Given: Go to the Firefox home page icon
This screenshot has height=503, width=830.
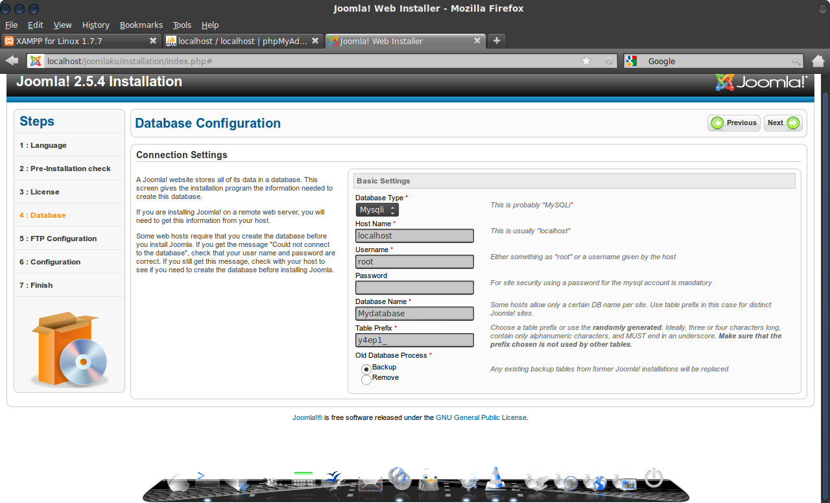Looking at the screenshot, I should coord(818,61).
